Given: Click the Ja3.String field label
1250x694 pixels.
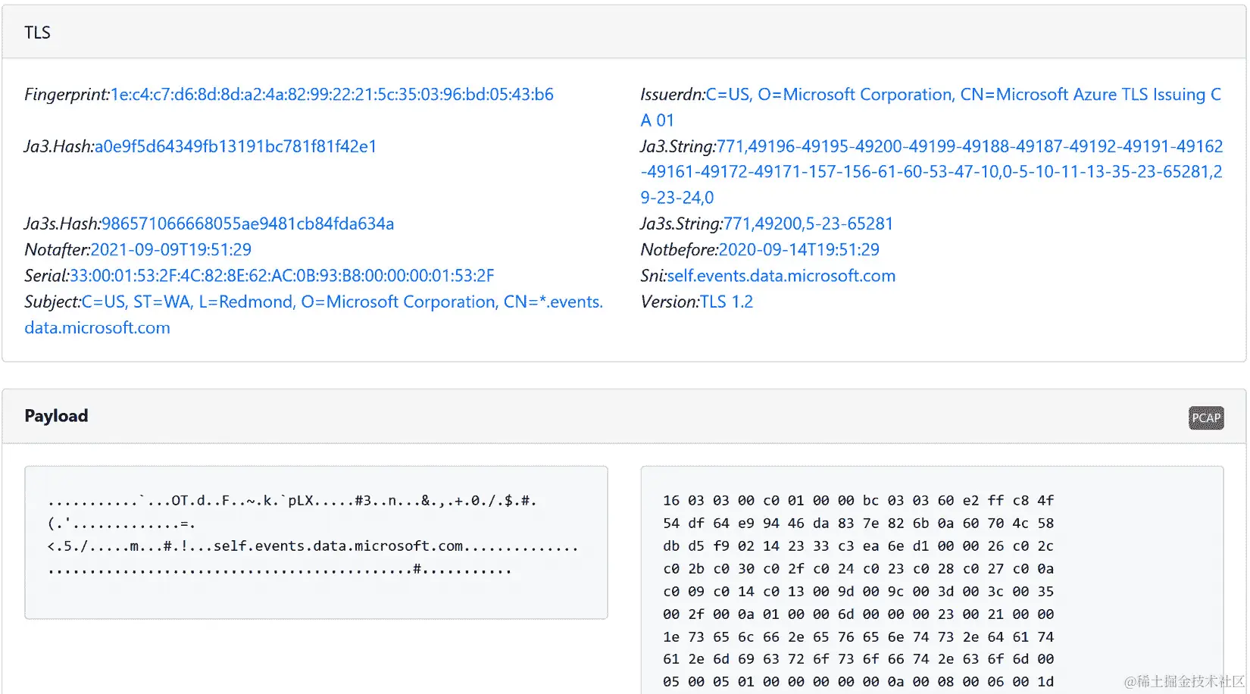Looking at the screenshot, I should click(x=678, y=146).
